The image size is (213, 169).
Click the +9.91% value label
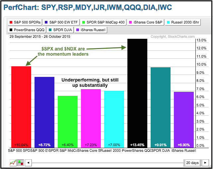pos(161,145)
